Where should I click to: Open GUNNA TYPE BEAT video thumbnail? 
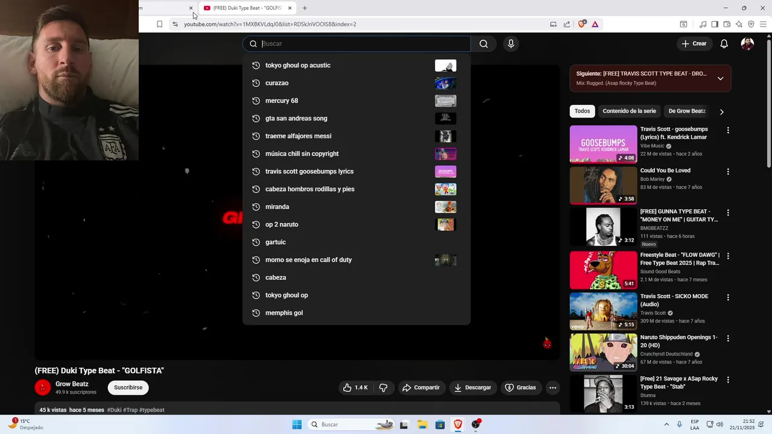(603, 227)
